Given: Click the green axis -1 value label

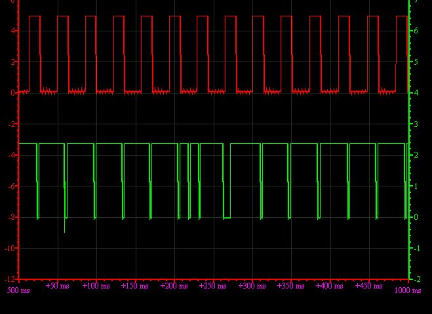Looking at the screenshot, I should 418,249.
